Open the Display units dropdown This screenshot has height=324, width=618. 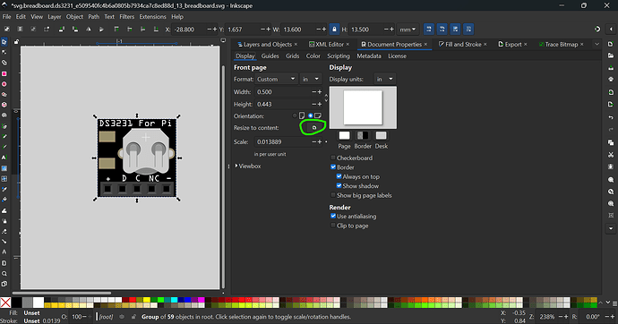[384, 79]
